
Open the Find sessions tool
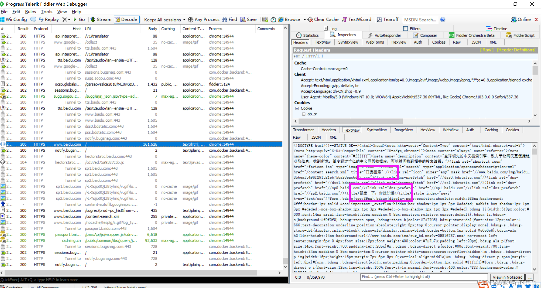(x=230, y=20)
